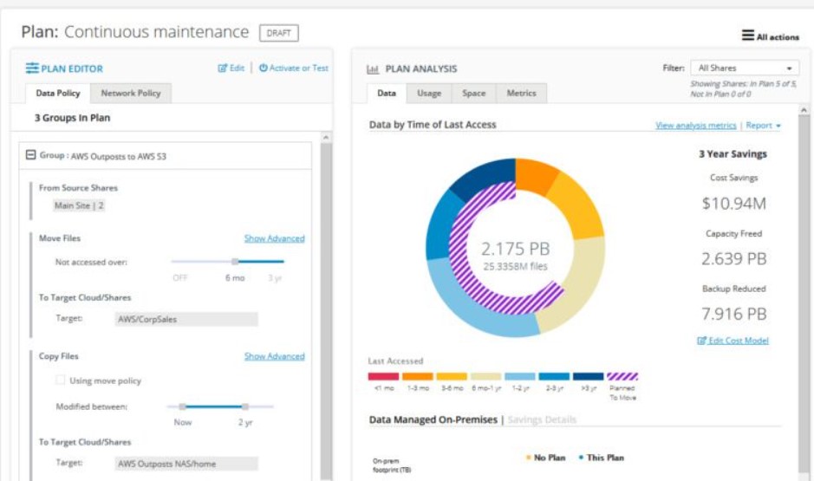Click the Edit link in Plan Editor
This screenshot has width=814, height=481.
tap(237, 68)
